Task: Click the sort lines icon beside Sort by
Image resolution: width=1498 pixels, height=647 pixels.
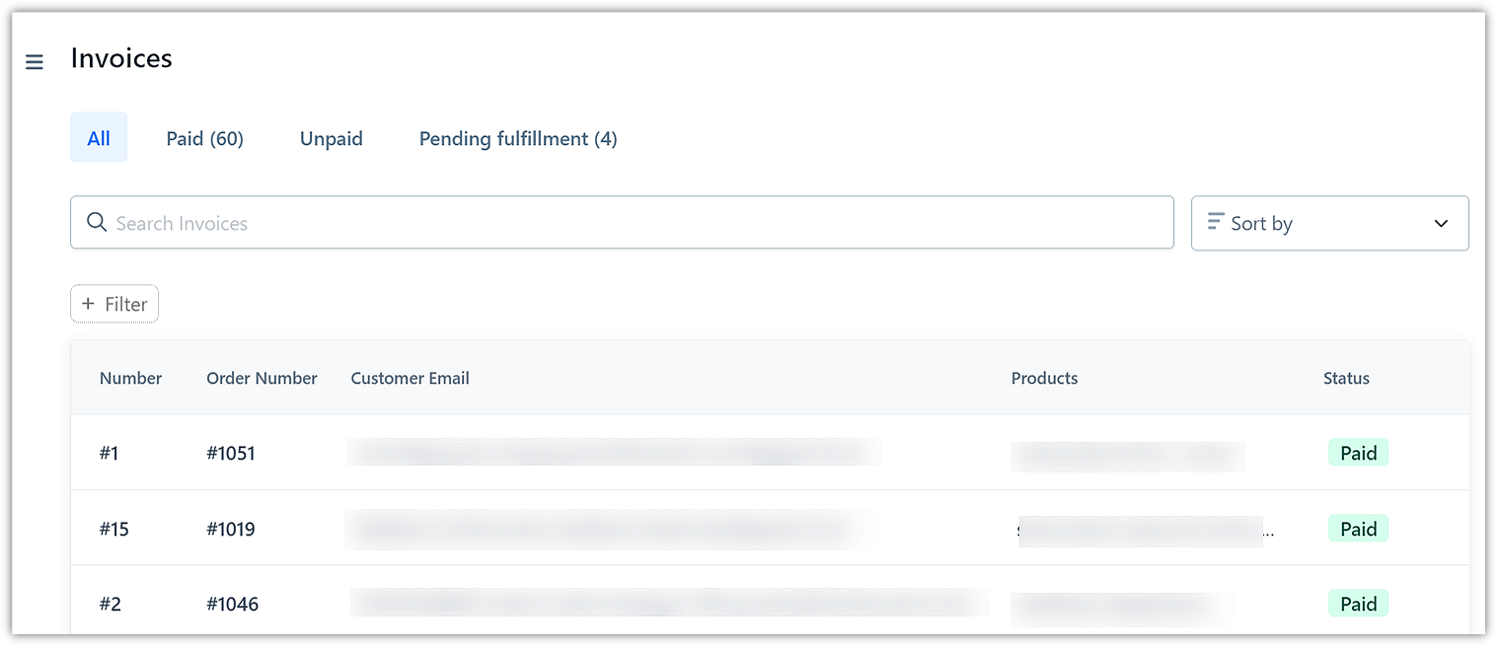Action: tap(1216, 223)
